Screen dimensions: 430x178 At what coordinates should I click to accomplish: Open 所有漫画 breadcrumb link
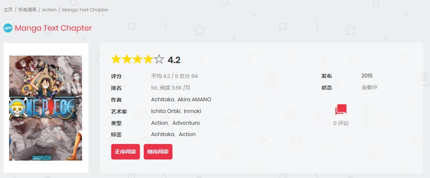point(27,10)
